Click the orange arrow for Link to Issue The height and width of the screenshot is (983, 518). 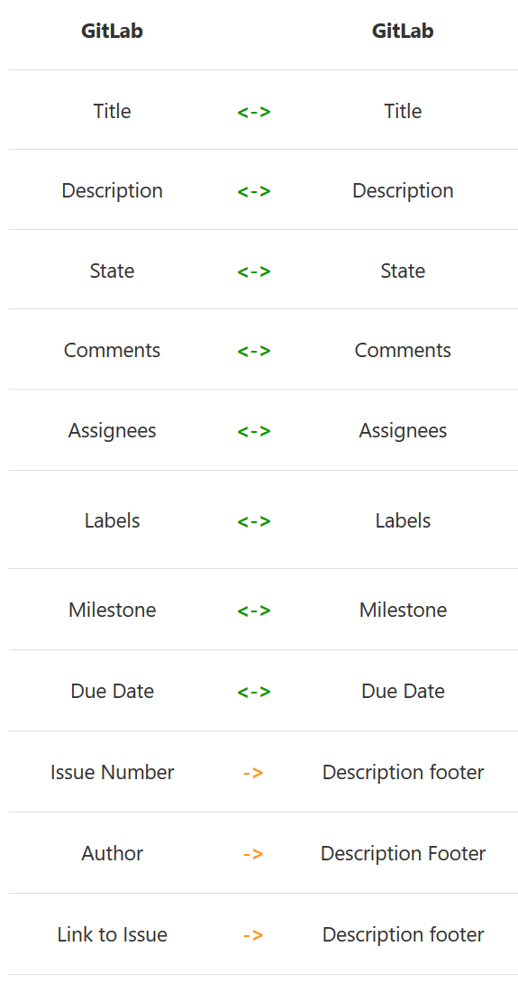click(x=253, y=935)
